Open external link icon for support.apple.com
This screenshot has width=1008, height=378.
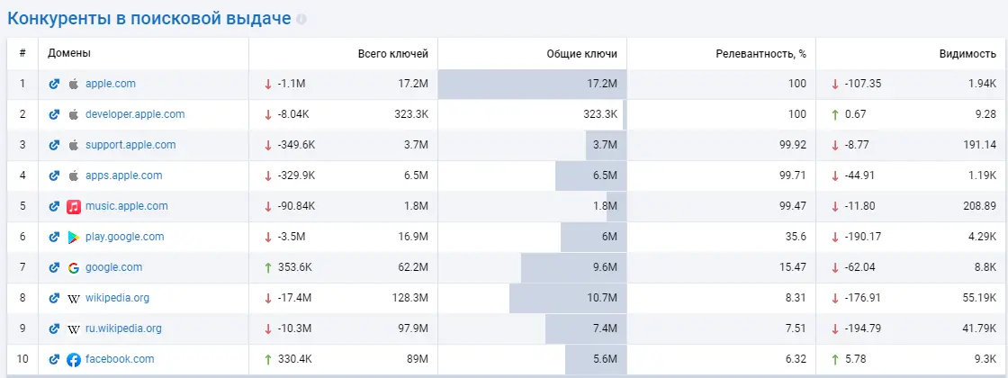(54, 145)
